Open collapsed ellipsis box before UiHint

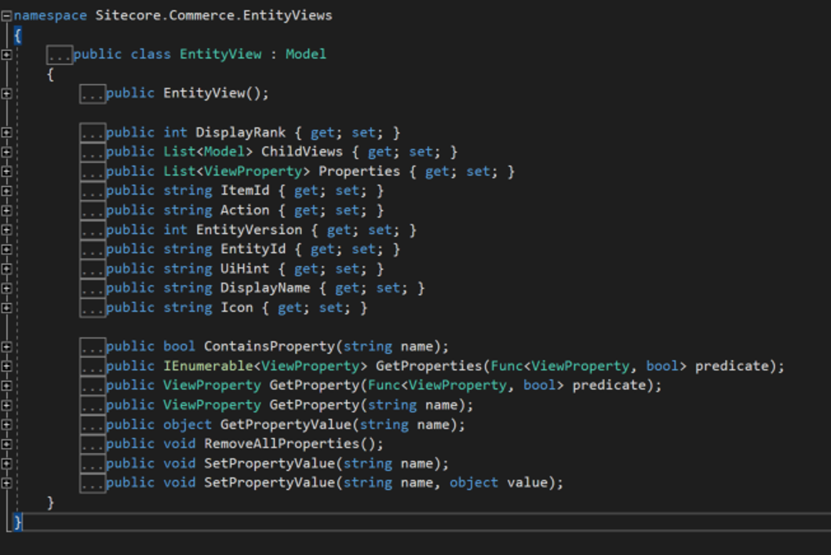[93, 268]
